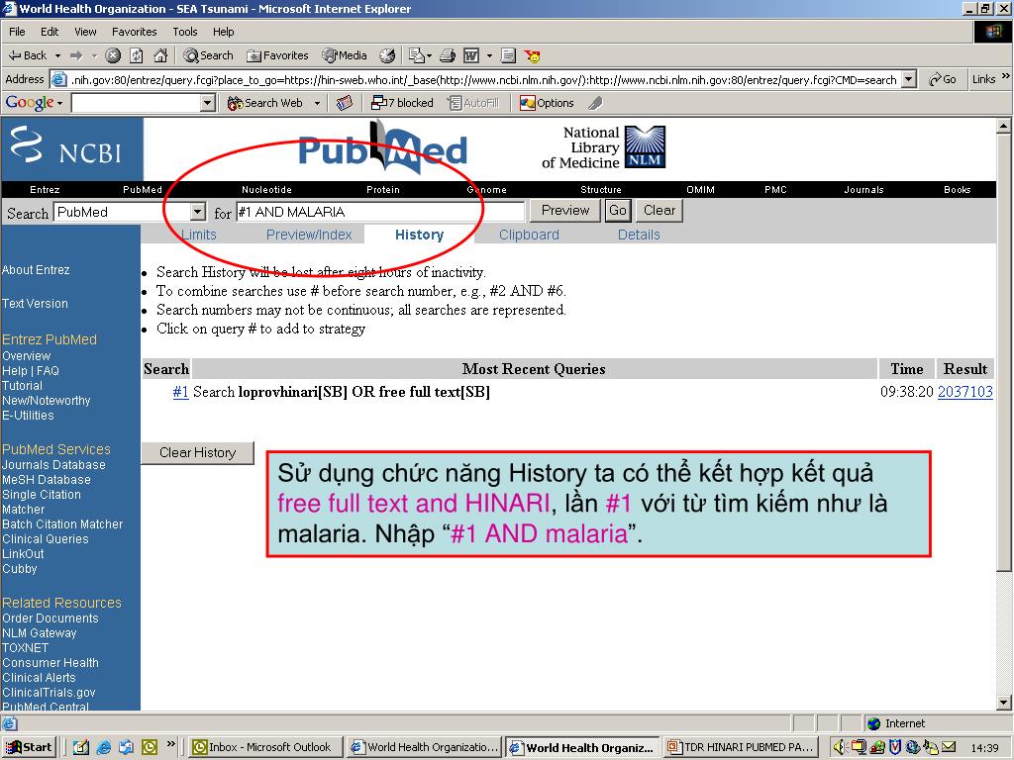Screen dimensions: 1014x760
Task: Click the query field with #1 AND MALARIA
Action: point(380,212)
